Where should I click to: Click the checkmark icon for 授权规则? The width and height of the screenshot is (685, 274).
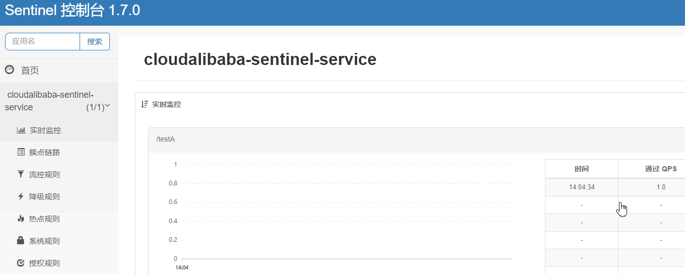pyautogui.click(x=21, y=263)
